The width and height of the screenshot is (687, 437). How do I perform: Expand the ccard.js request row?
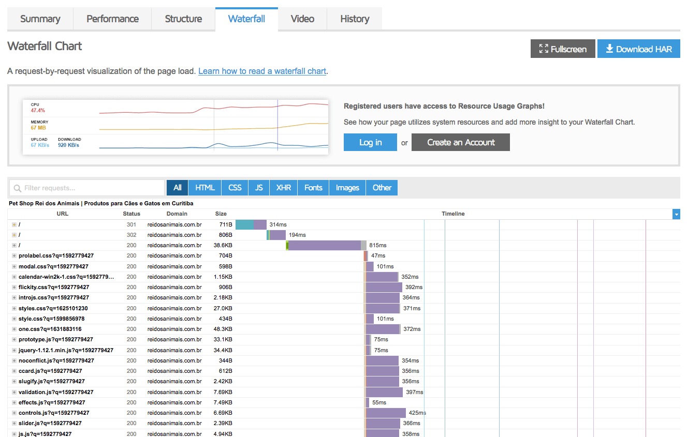[x=14, y=371]
